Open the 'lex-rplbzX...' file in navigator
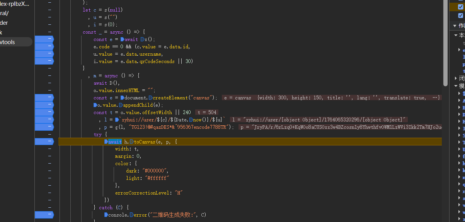465x222 pixels. tap(15, 4)
